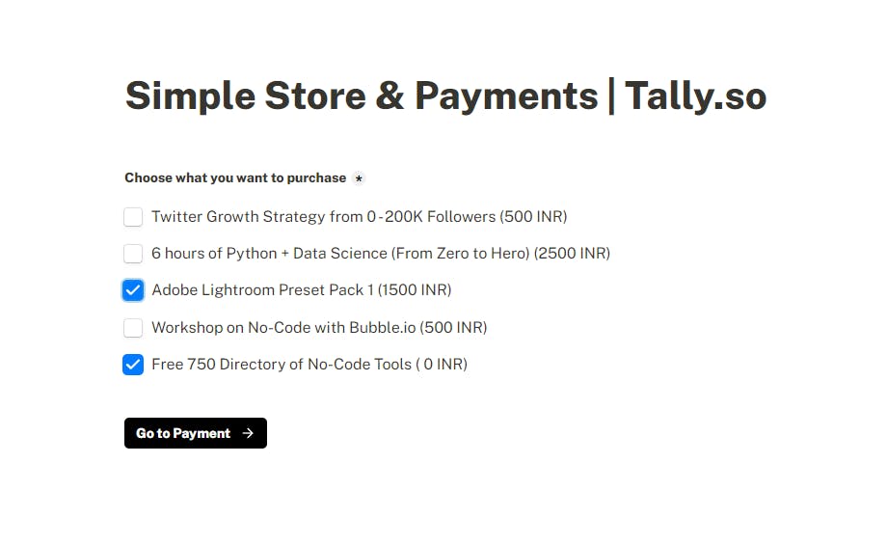Enable the Python + Data Science checkbox
This screenshot has height=545, width=887.
point(133,254)
